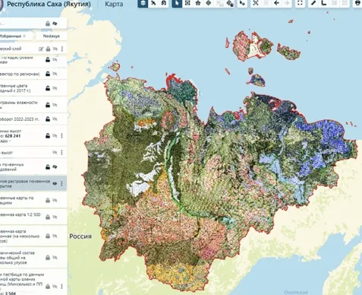Show the 'цвета с 2017 г.' layer
362x295 pixels.
(x=55, y=88)
